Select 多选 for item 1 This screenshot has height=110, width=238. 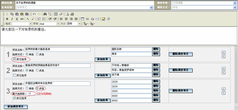coord(37,55)
